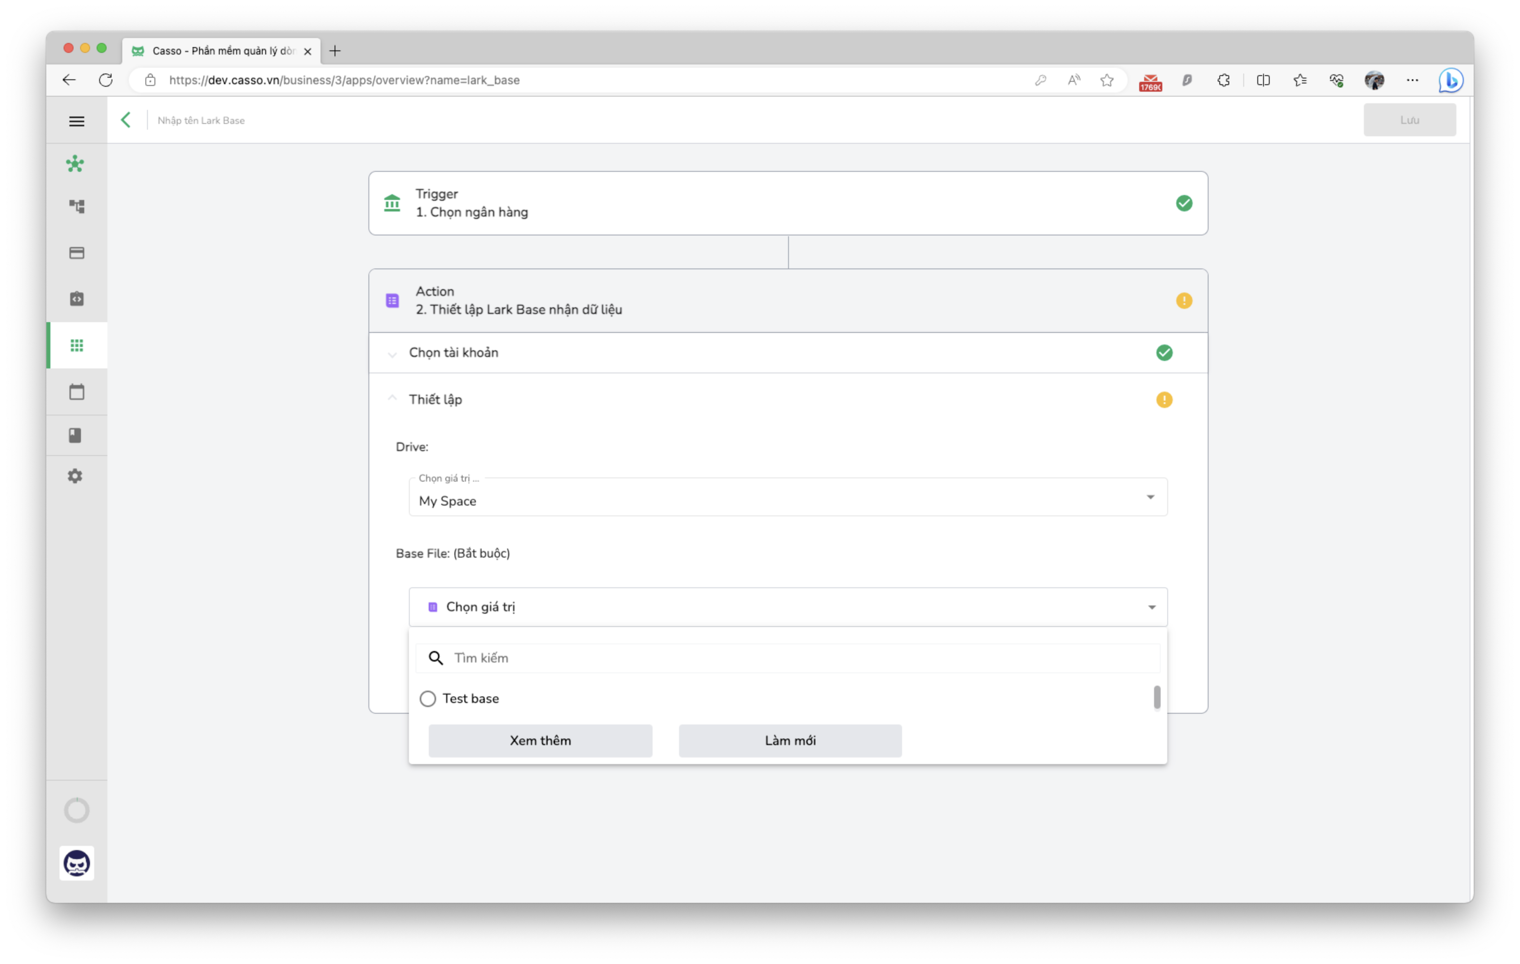This screenshot has height=964, width=1520.
Task: Open the calendar sidebar icon
Action: (76, 392)
